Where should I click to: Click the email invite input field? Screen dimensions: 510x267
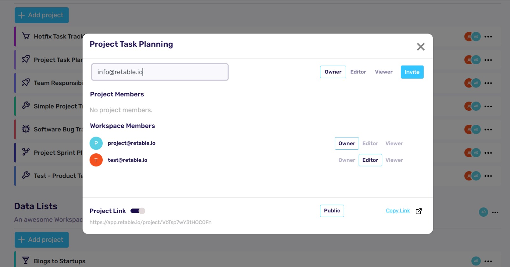[160, 72]
